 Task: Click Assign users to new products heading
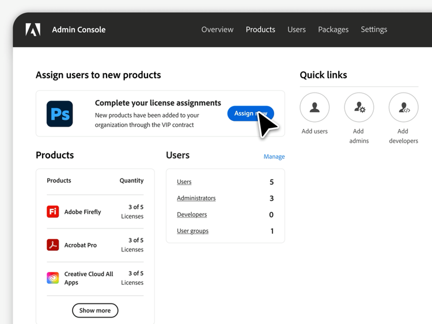click(98, 75)
